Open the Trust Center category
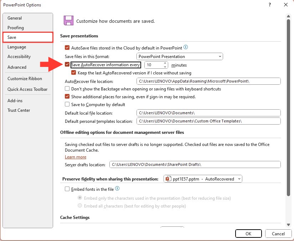This screenshot has height=241, width=294. (x=19, y=110)
